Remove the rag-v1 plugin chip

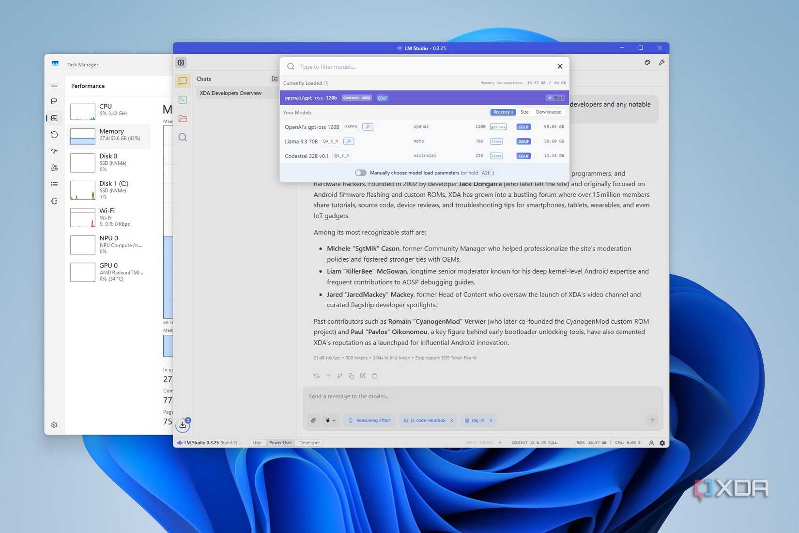coord(491,421)
